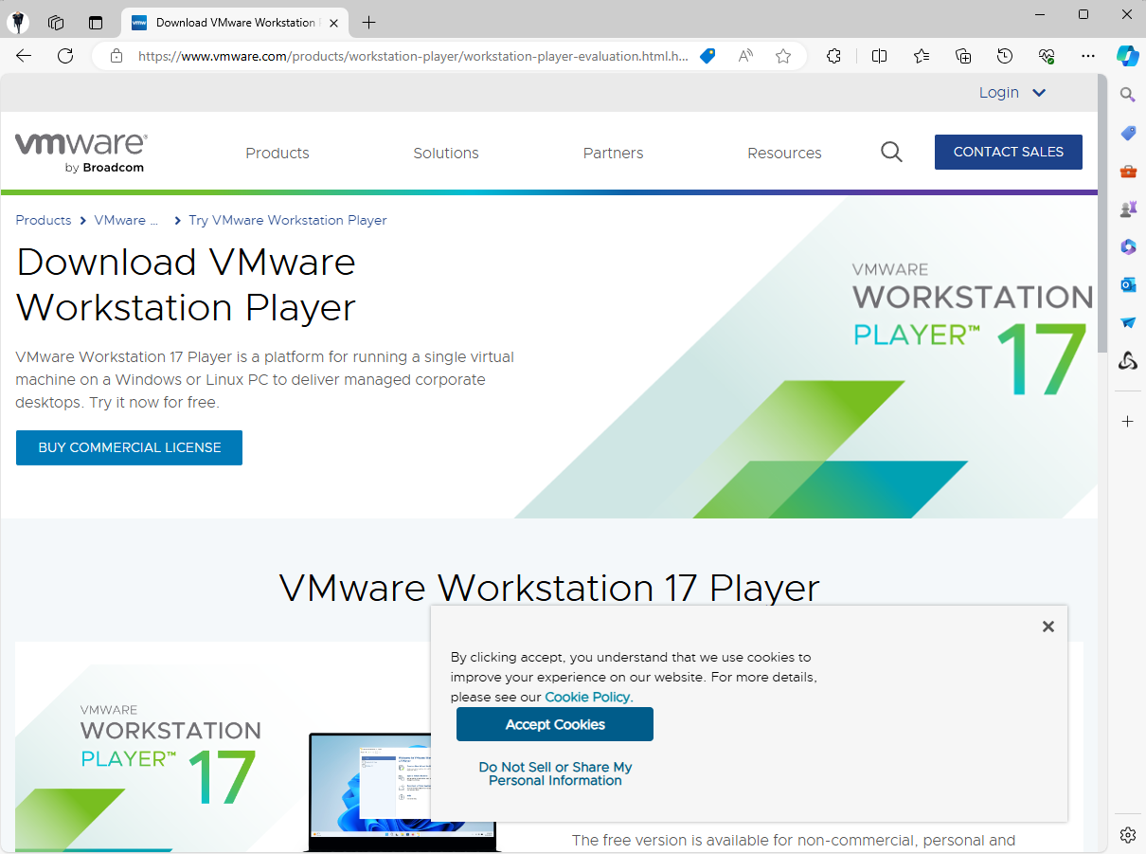Add the current page to favorites
This screenshot has height=854, width=1146.
click(x=783, y=56)
